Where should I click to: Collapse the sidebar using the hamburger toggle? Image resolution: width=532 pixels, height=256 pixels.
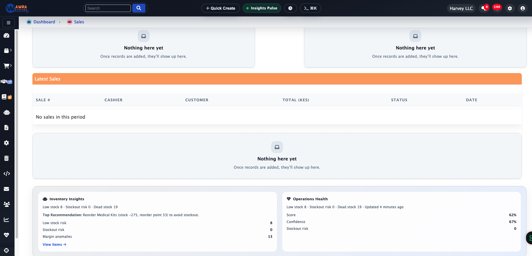tap(8, 22)
